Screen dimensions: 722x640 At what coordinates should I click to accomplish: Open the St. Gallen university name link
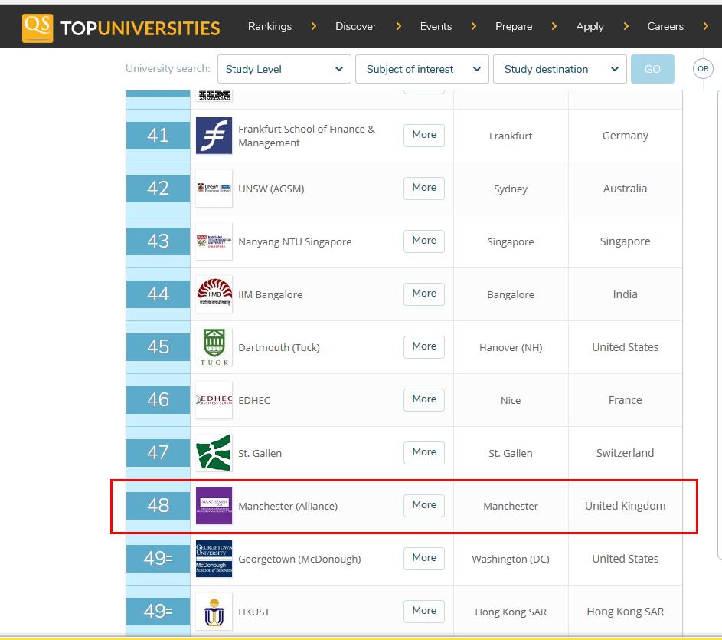tap(260, 453)
